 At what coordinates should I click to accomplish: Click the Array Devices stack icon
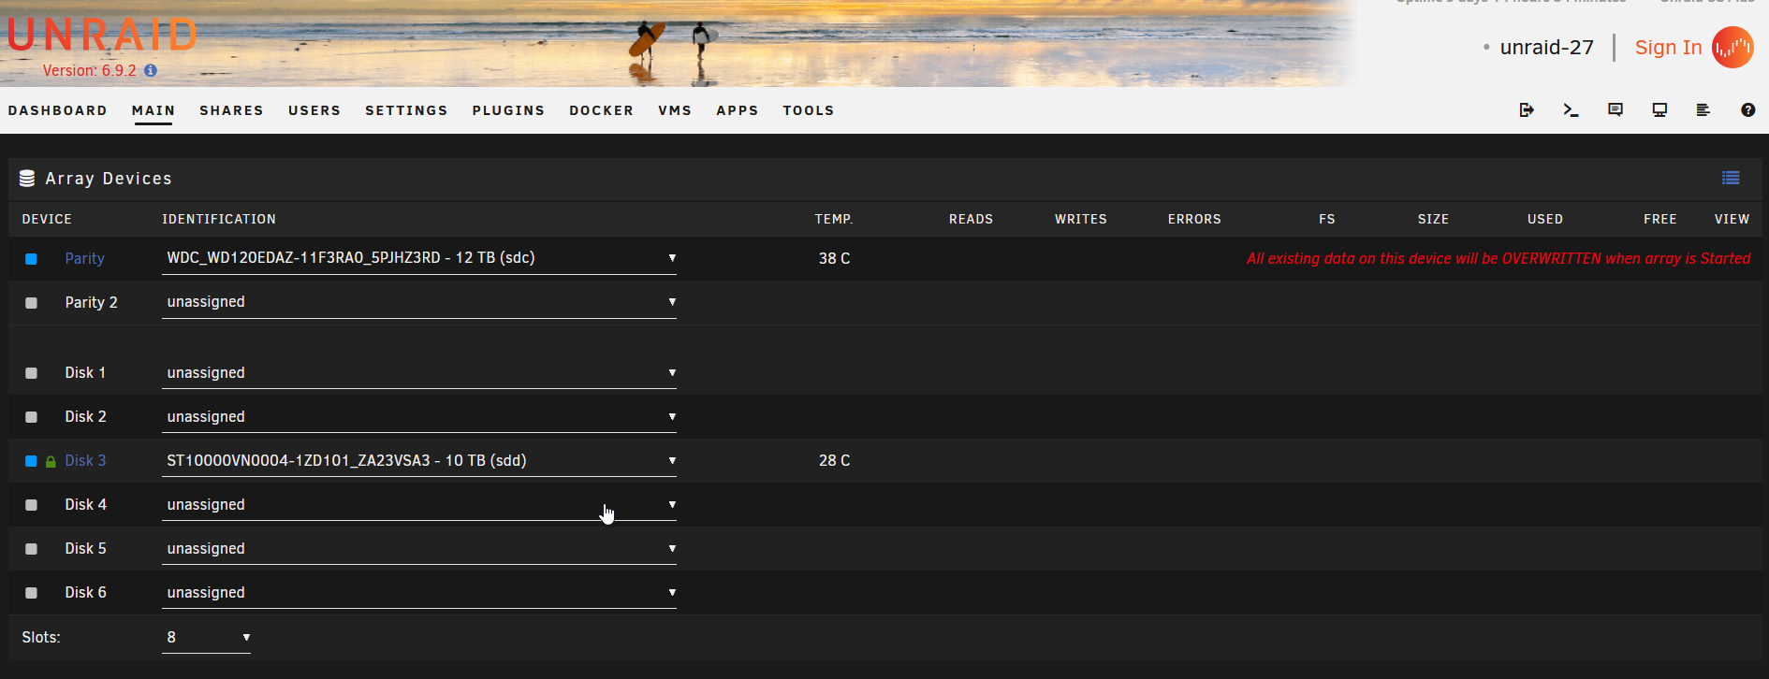click(27, 179)
